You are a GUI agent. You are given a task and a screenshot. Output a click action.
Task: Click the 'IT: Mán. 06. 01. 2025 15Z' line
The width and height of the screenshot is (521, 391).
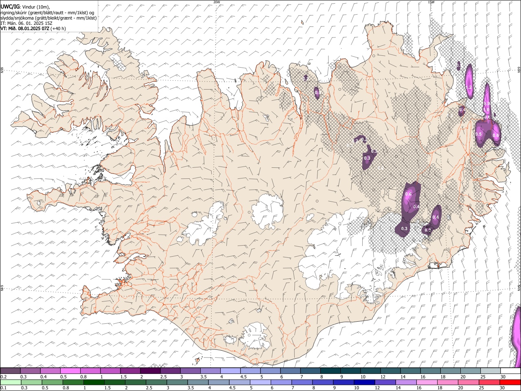26,23
